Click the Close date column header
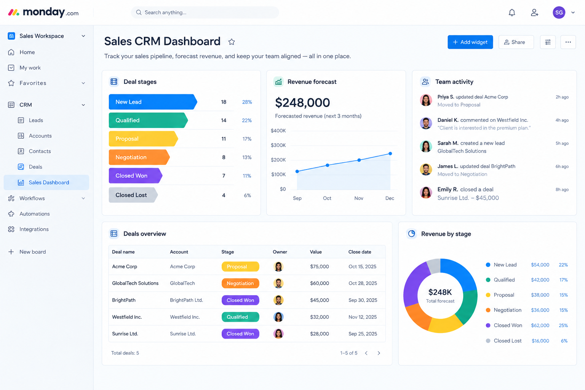This screenshot has height=390, width=585. tap(360, 252)
